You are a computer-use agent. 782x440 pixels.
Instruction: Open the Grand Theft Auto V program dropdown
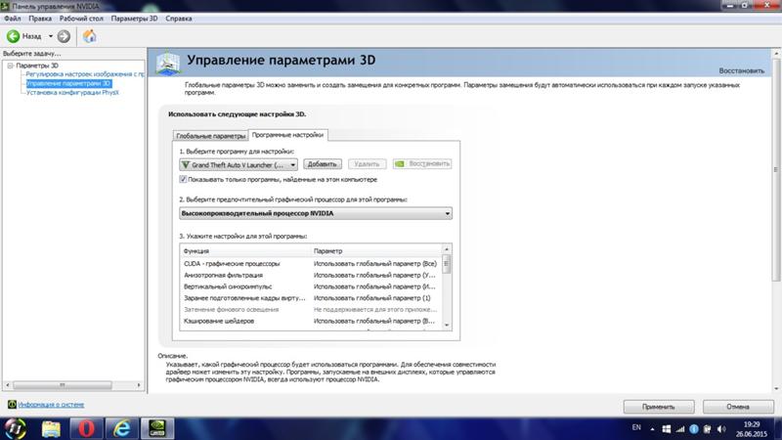239,164
